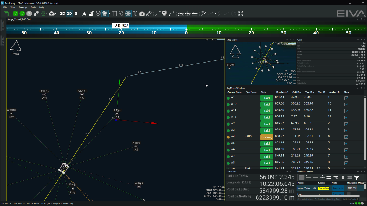
Task: Switch to the Alarm Window tab
Action: [304, 200]
